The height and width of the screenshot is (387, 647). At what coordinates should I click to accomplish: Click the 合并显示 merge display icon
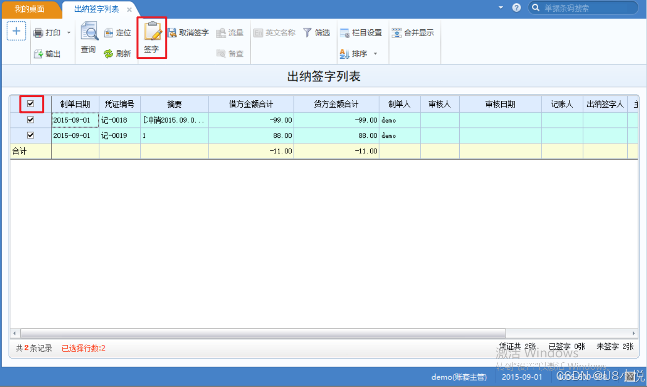coord(396,33)
